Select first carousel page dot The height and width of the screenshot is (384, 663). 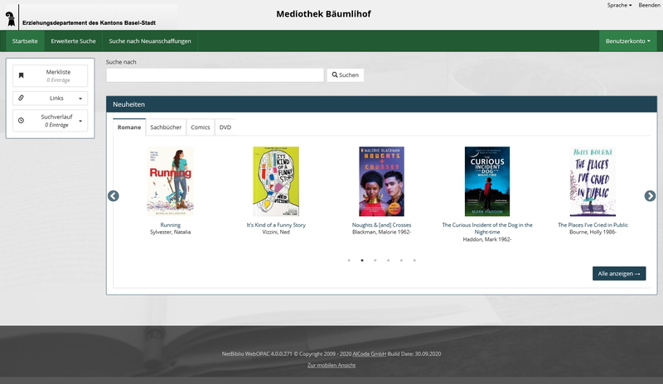pos(349,260)
